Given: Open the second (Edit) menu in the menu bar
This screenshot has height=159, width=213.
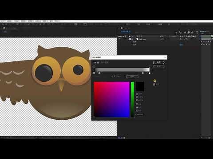Looking at the screenshot, I should [x=10, y=21].
